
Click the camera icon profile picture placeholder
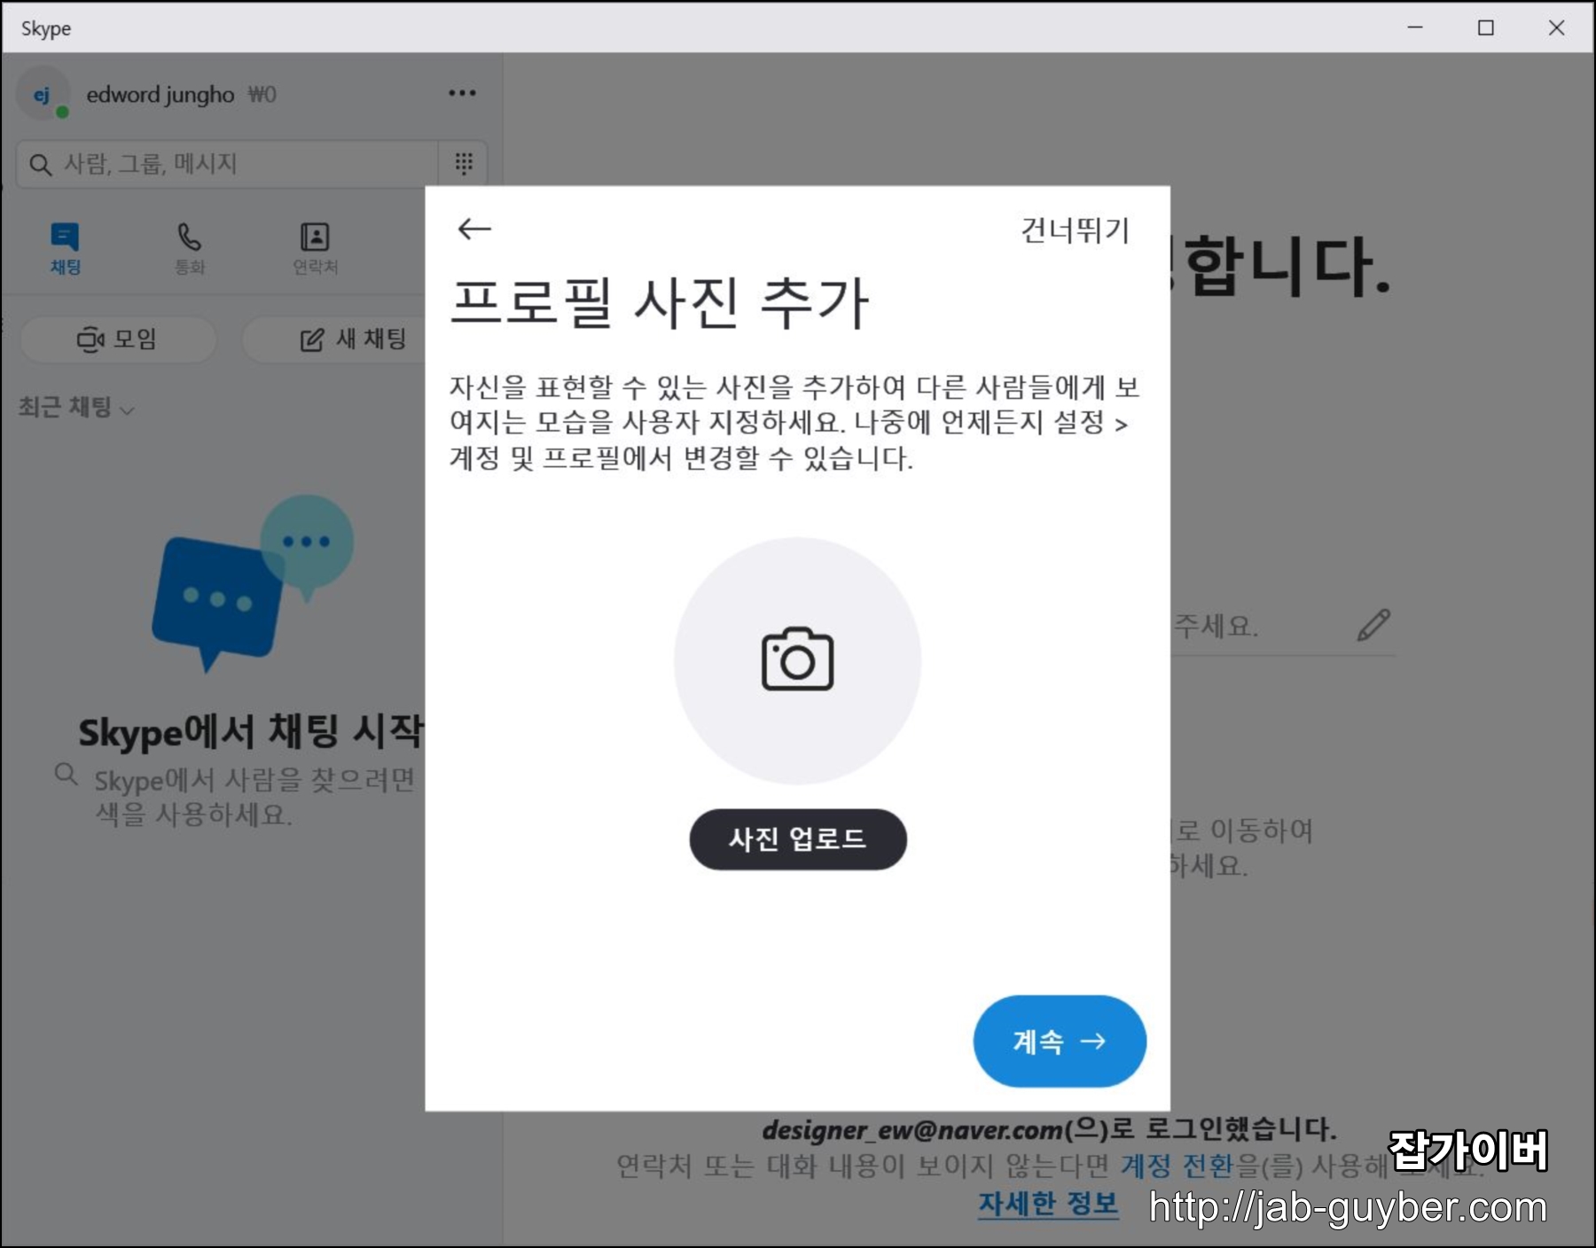(x=797, y=660)
